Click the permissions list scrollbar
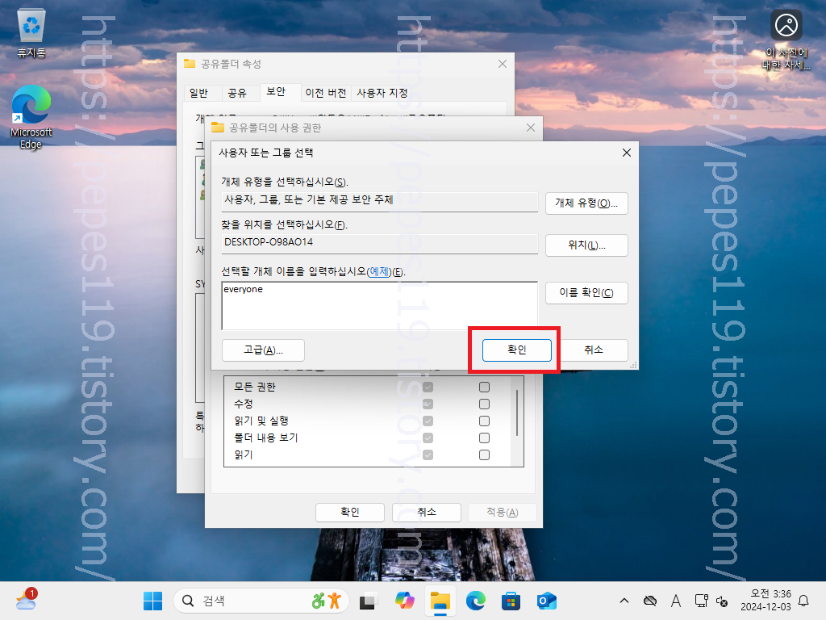Image resolution: width=826 pixels, height=620 pixels. click(x=517, y=413)
